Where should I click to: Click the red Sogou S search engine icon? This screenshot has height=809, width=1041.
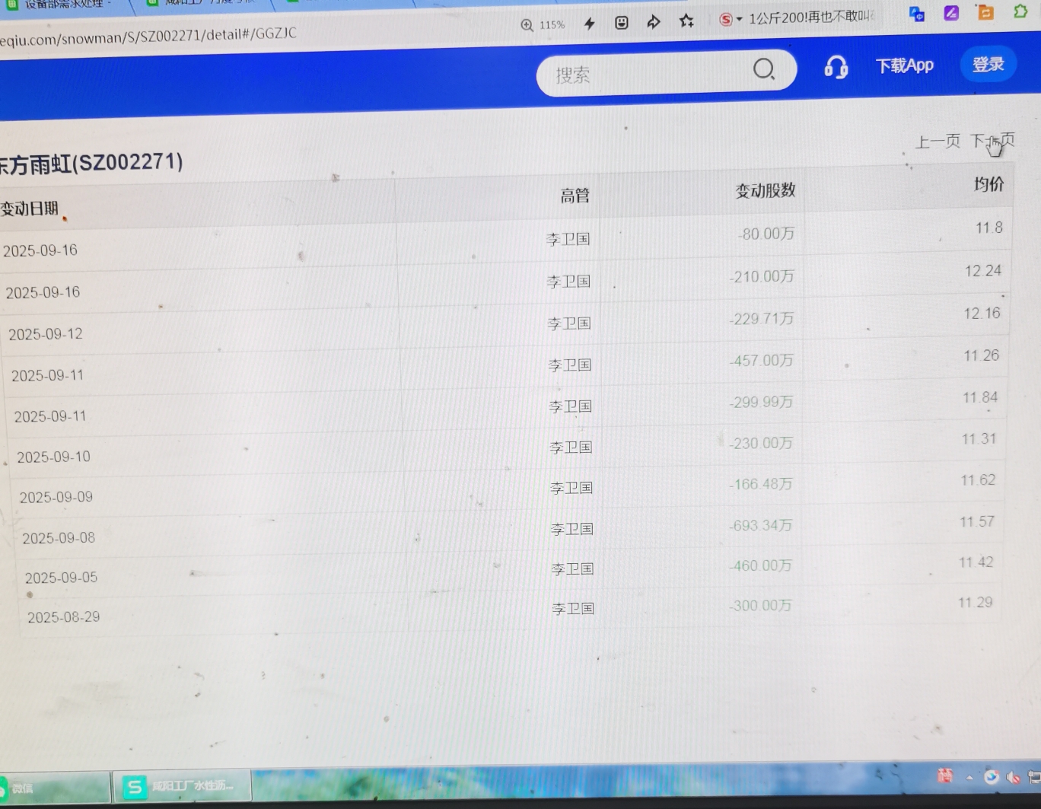click(x=726, y=20)
